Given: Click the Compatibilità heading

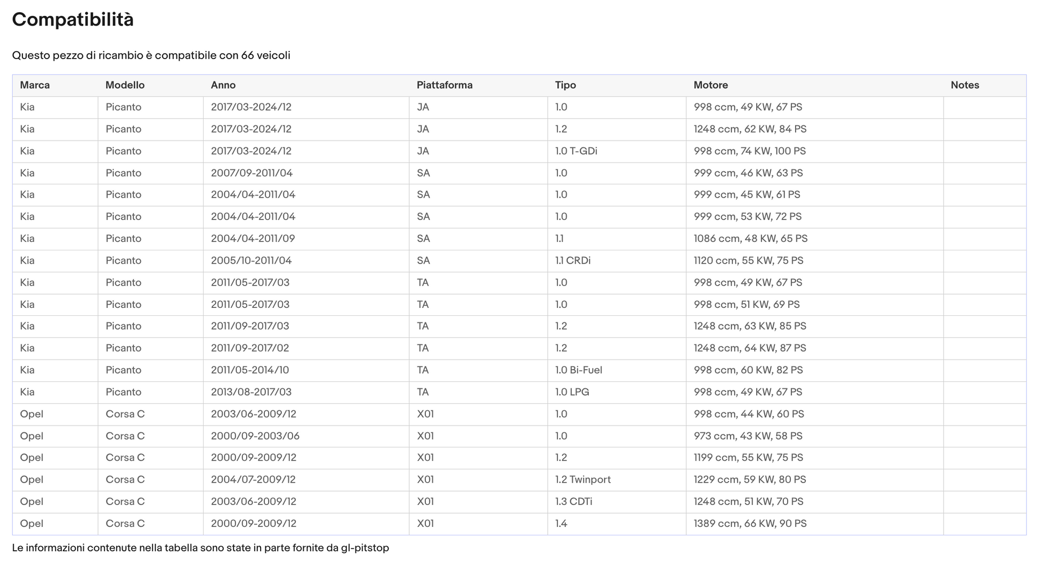Looking at the screenshot, I should [73, 20].
